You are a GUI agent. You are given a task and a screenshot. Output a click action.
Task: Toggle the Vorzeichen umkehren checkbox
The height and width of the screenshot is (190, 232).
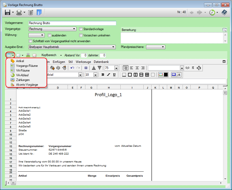click(x=81, y=35)
